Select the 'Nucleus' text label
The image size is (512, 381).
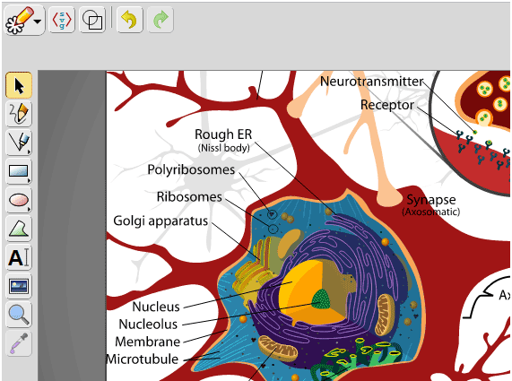156,307
